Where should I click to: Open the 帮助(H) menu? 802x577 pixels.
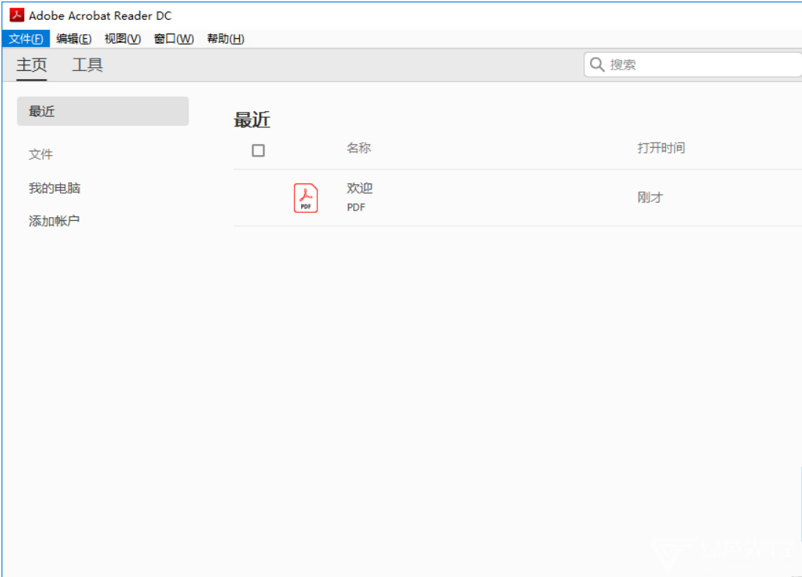pos(226,39)
